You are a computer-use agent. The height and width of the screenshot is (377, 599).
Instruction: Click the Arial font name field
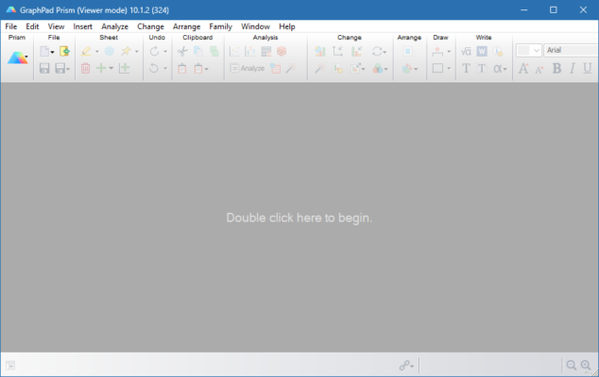tap(571, 50)
